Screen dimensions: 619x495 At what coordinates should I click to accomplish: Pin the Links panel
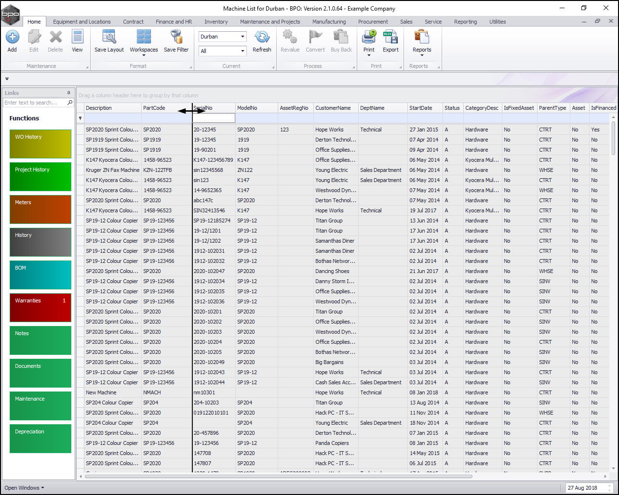click(68, 93)
